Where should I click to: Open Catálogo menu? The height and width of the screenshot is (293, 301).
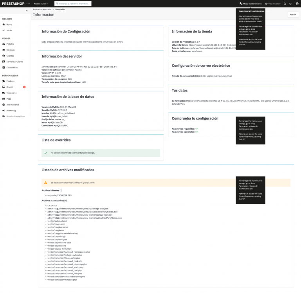point(11,50)
